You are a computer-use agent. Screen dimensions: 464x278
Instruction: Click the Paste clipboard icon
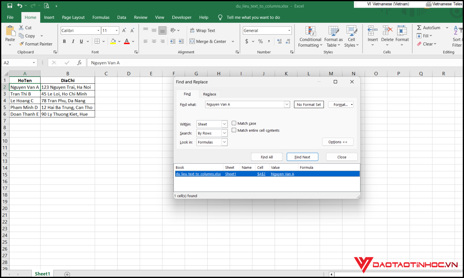(x=10, y=31)
